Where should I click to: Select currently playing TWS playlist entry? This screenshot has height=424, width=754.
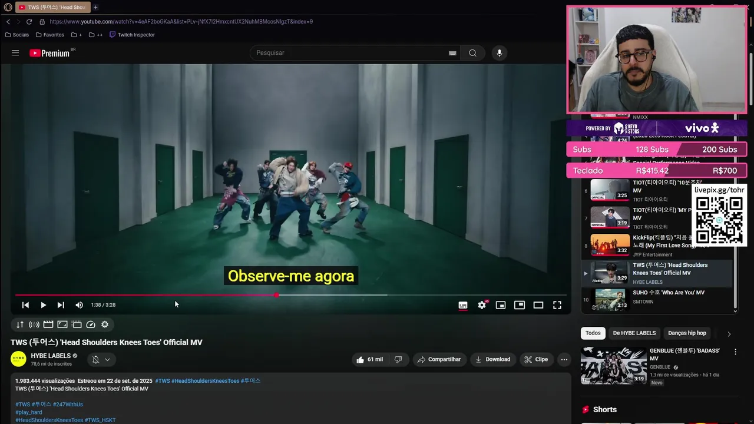657,273
